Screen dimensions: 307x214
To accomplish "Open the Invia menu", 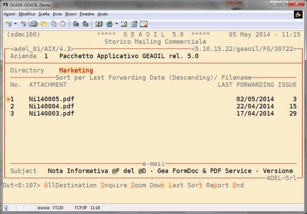I will pyautogui.click(x=57, y=14).
